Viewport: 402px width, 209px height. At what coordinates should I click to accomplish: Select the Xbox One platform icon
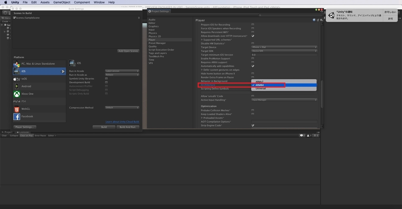17,94
